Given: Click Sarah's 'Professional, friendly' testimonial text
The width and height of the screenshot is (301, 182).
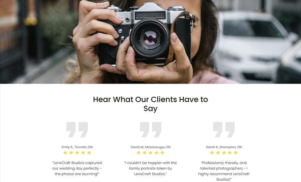Looking at the screenshot, I should click(x=224, y=171).
